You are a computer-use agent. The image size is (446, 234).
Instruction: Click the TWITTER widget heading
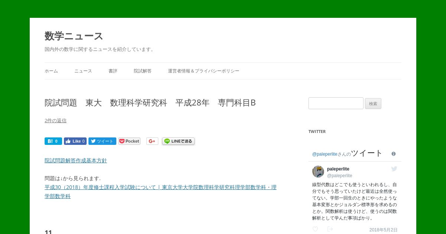tap(317, 131)
